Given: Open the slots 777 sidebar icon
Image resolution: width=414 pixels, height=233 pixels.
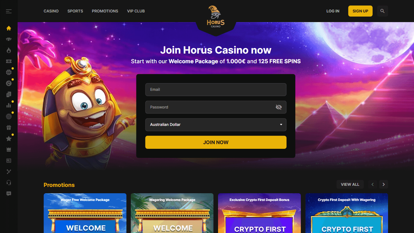Looking at the screenshot, I should point(9,39).
